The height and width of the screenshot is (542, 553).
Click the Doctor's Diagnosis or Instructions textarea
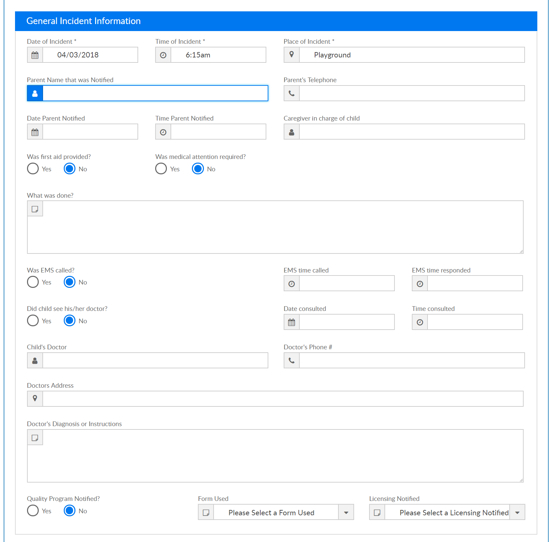pyautogui.click(x=275, y=456)
